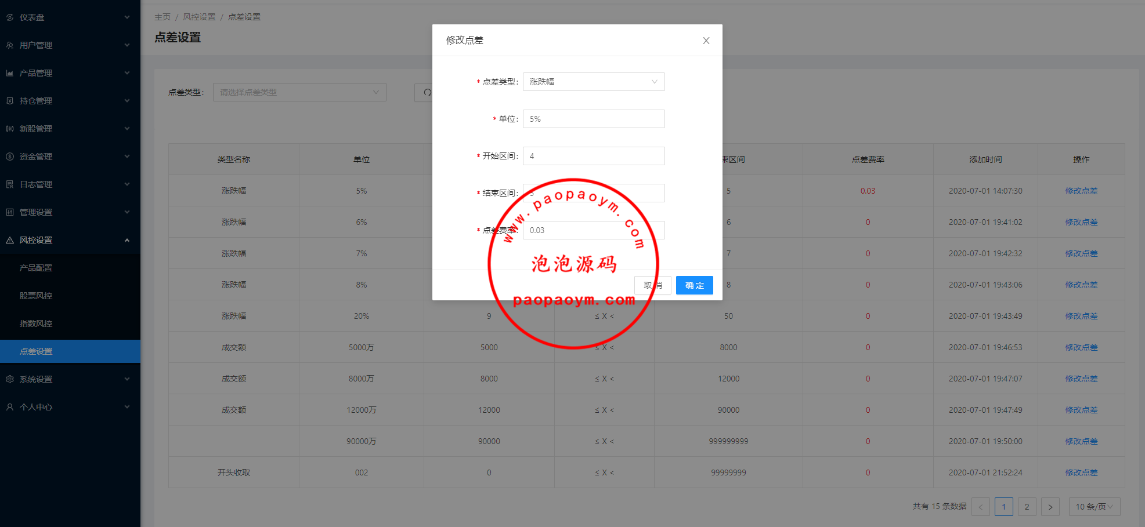Open the 新股管理 sidebar menu
Image resolution: width=1145 pixels, height=527 pixels.
70,129
